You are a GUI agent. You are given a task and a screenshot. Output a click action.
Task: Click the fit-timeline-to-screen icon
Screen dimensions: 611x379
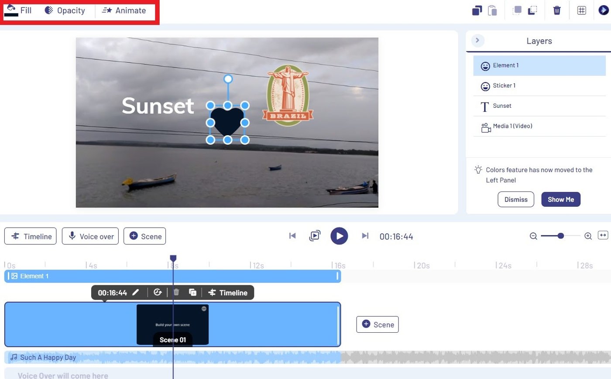pyautogui.click(x=603, y=236)
